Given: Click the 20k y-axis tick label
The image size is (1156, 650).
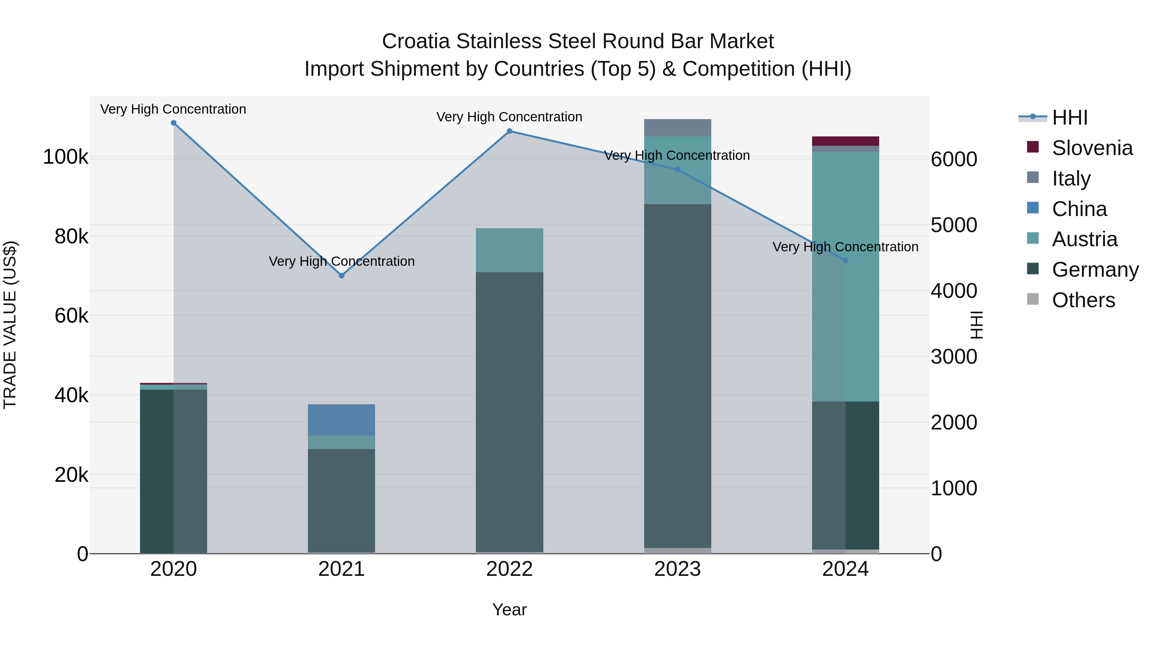Looking at the screenshot, I should click(x=71, y=475).
